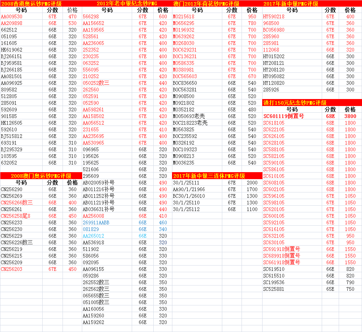Click serial number cell AA009530
362x332 pixels.
click(12, 17)
